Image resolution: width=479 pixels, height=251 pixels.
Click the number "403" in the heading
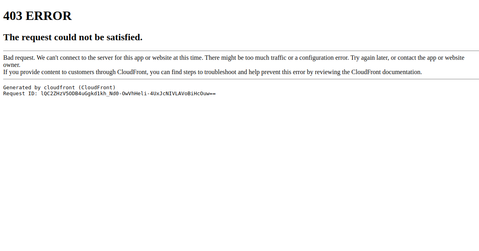[x=13, y=16]
